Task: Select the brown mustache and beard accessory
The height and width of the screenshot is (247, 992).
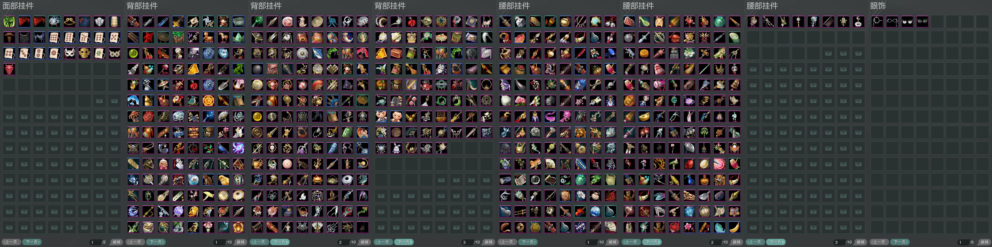Action: (x=9, y=37)
